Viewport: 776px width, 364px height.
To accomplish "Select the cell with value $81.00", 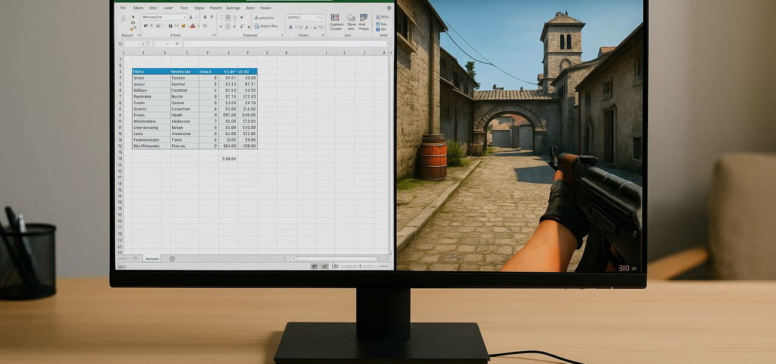I will point(228,115).
